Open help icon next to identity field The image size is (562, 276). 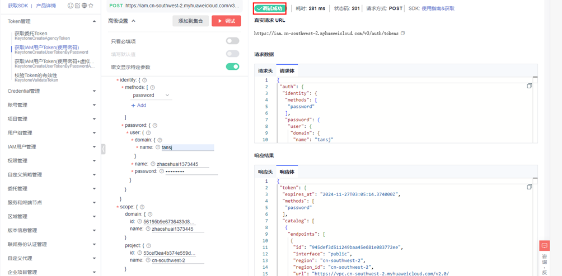(144, 80)
